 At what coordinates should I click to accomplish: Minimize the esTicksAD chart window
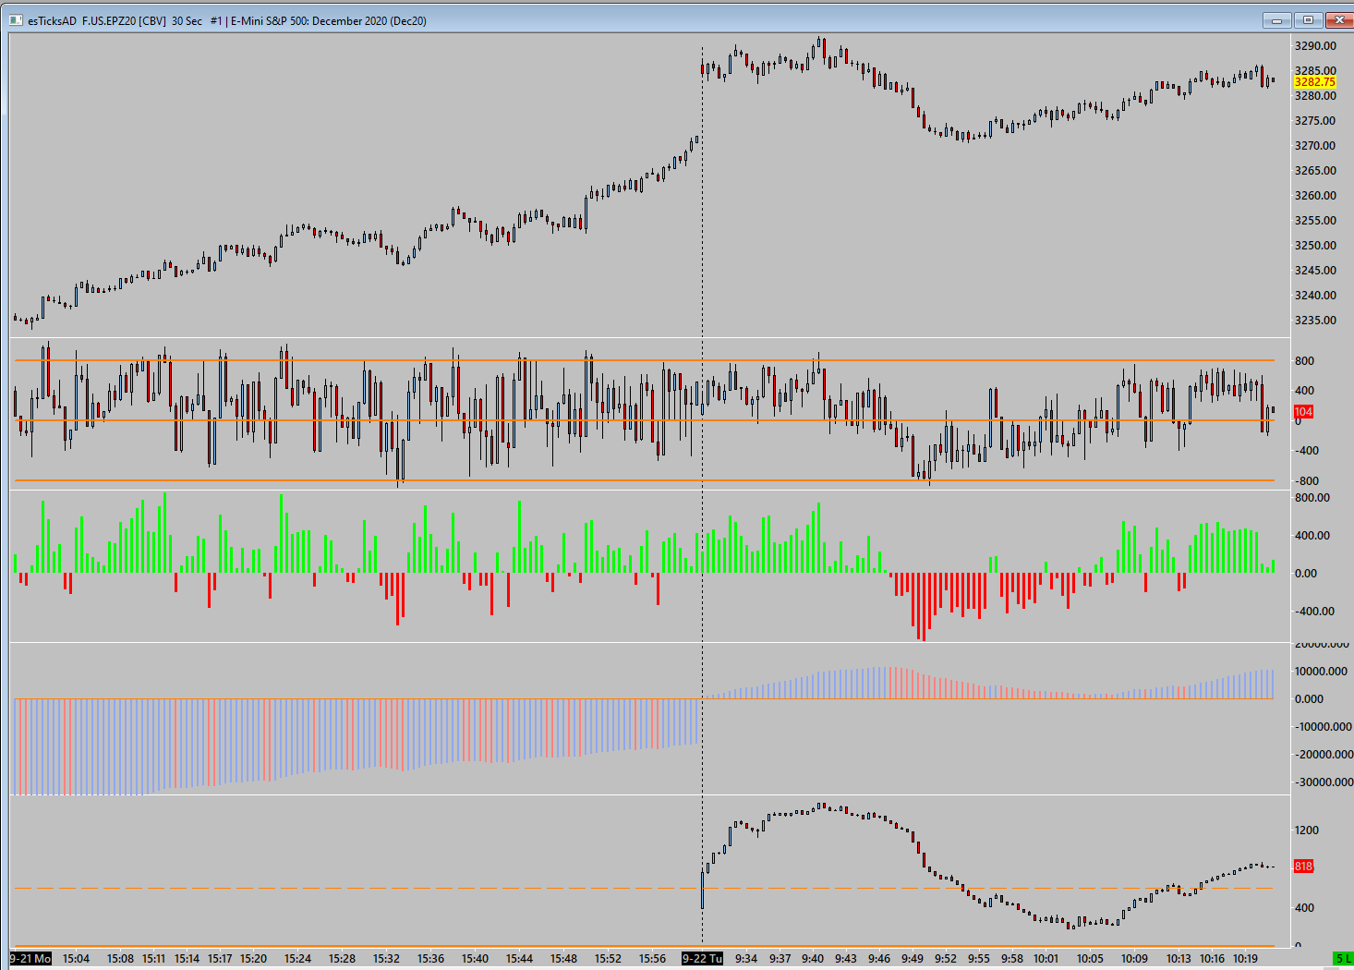point(1277,20)
